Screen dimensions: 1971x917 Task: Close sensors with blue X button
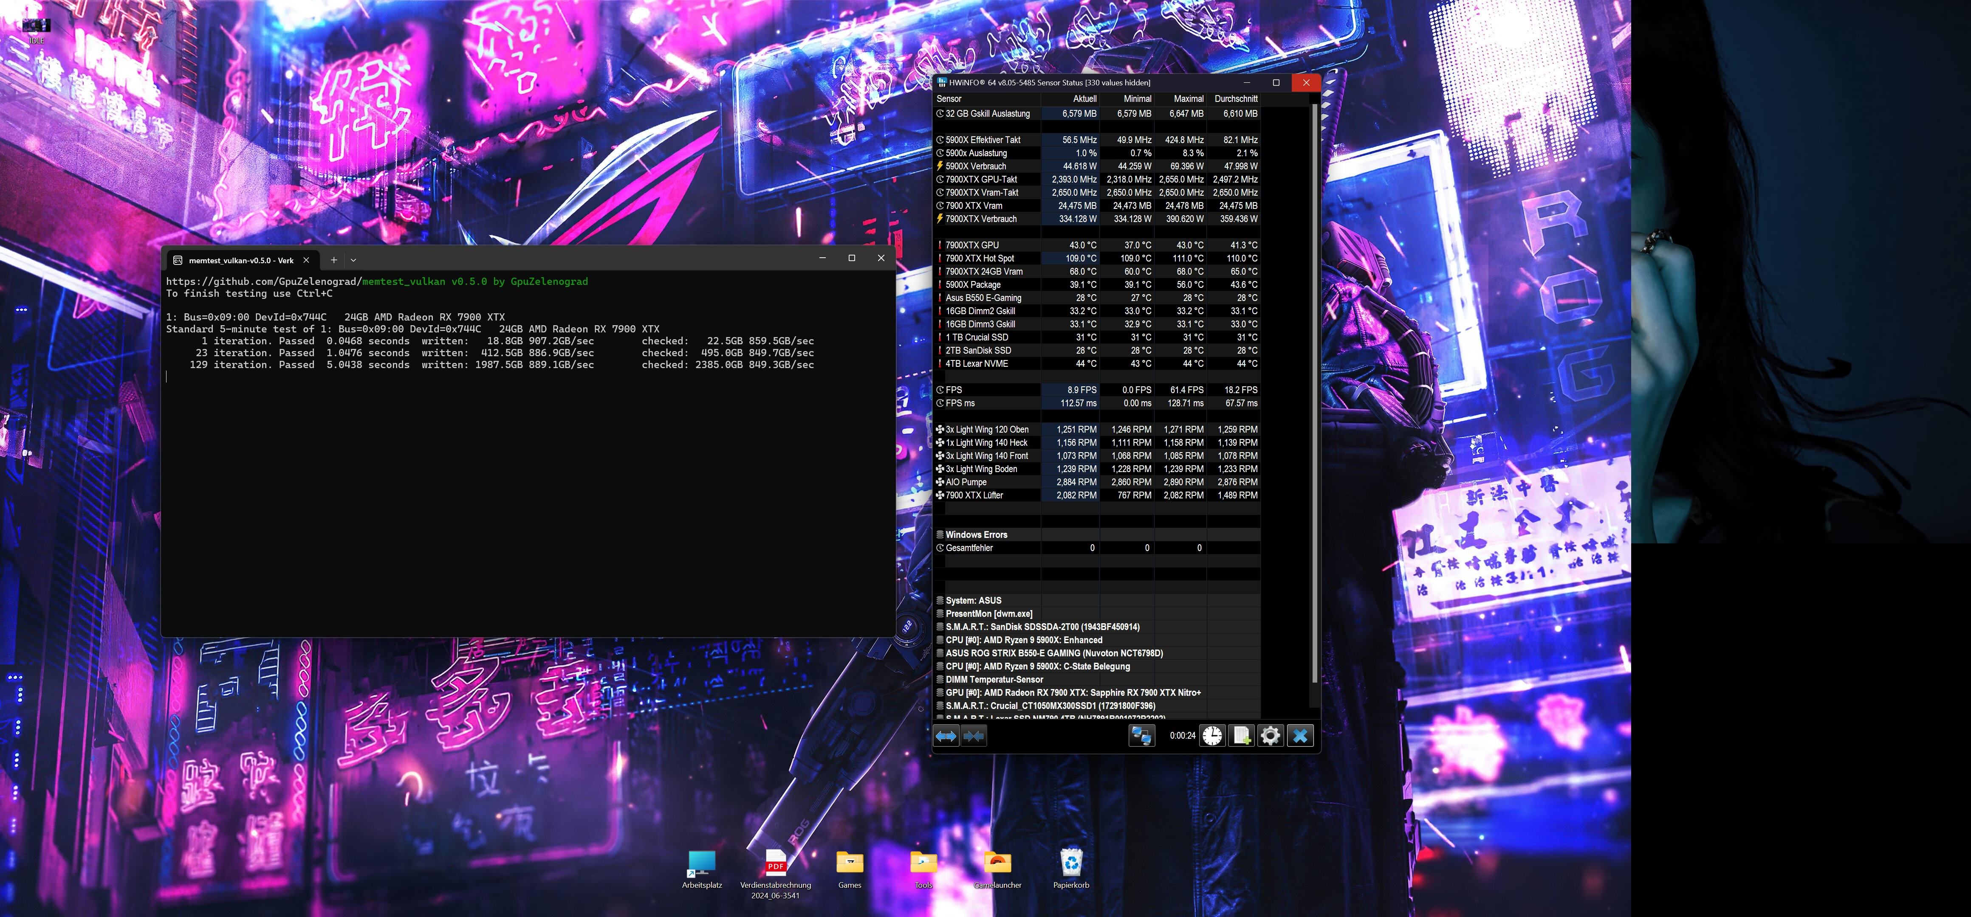[x=1300, y=736]
